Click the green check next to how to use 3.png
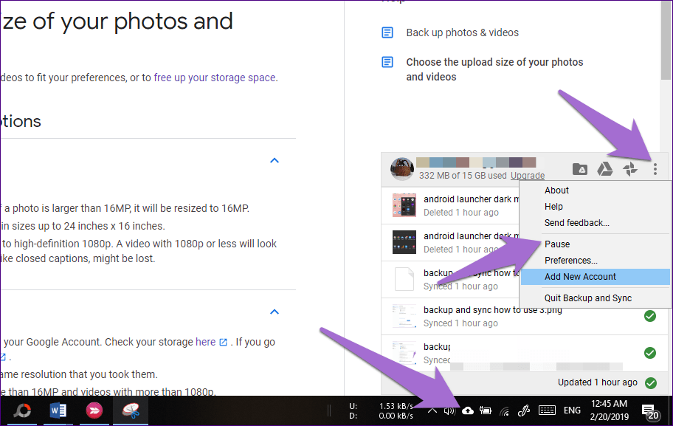This screenshot has height=426, width=673. pos(650,316)
